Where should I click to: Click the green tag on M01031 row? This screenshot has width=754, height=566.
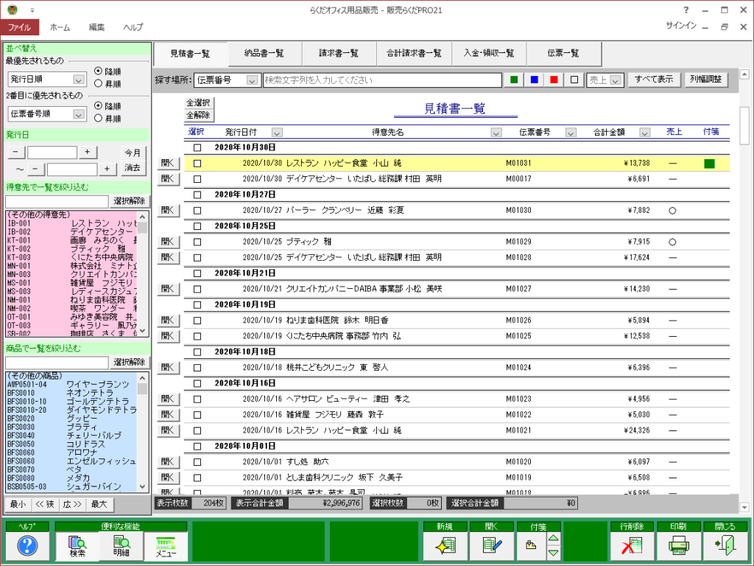click(709, 164)
